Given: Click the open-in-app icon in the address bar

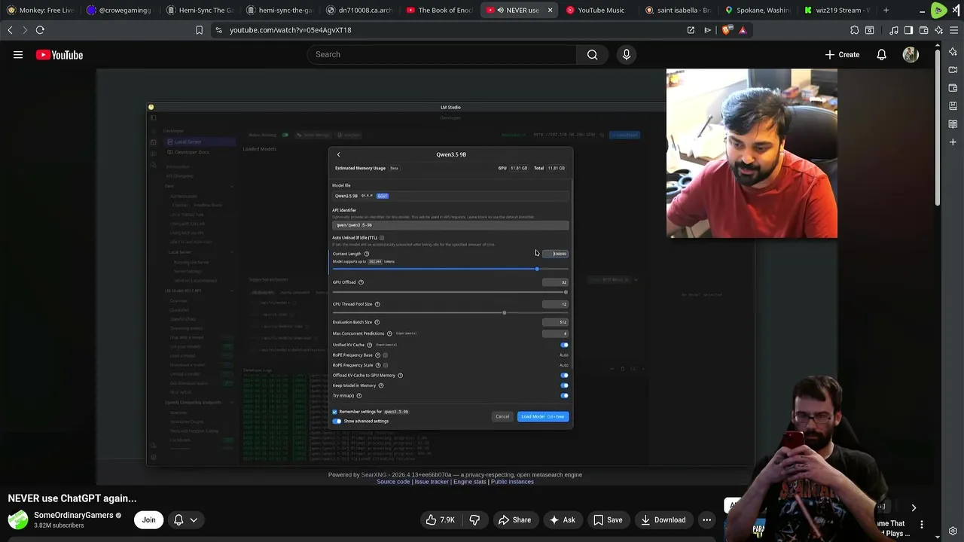Looking at the screenshot, I should point(691,30).
